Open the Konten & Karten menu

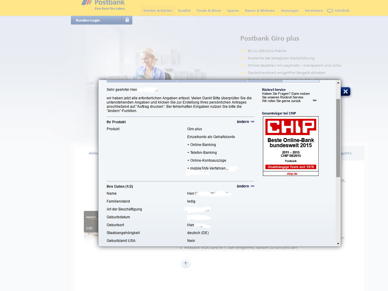(x=158, y=11)
